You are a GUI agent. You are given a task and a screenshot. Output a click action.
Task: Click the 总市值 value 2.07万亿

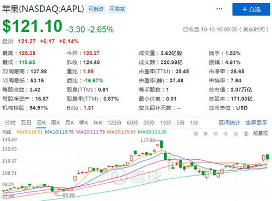pos(242,90)
